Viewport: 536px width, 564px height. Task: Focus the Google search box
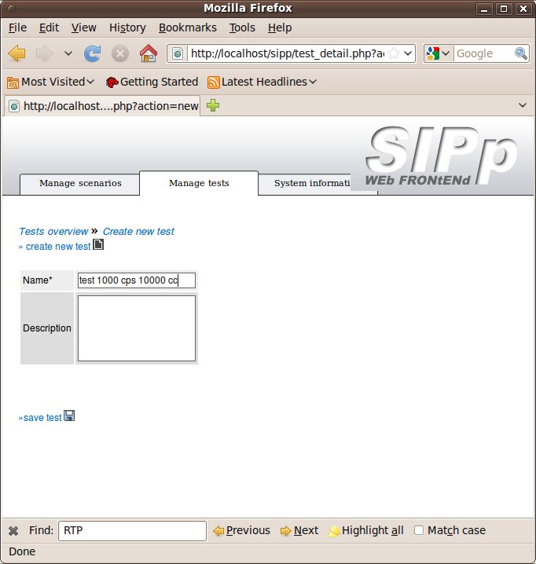[x=484, y=53]
